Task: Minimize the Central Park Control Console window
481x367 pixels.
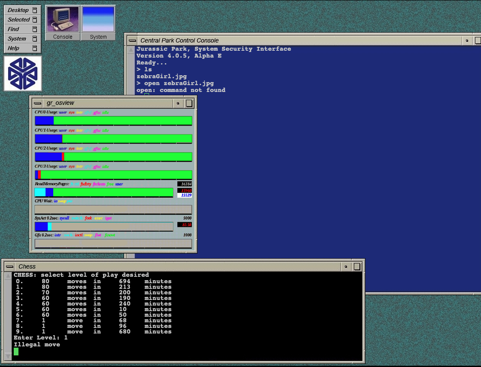Action: click(x=467, y=40)
